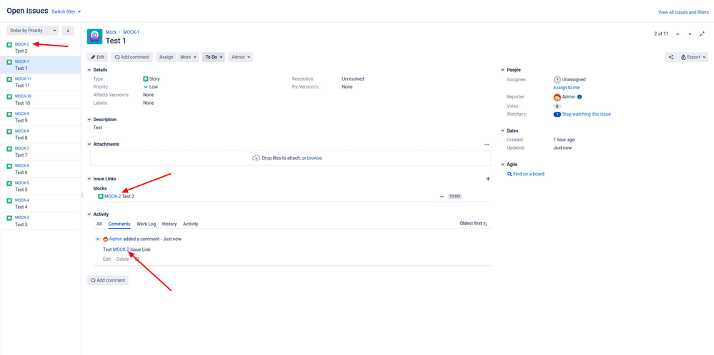Click the browse link for attachments

click(314, 158)
